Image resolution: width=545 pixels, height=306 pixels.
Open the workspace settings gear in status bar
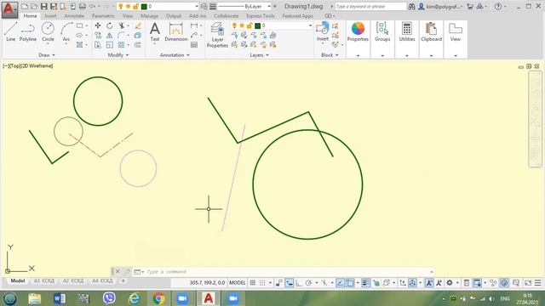[450, 283]
